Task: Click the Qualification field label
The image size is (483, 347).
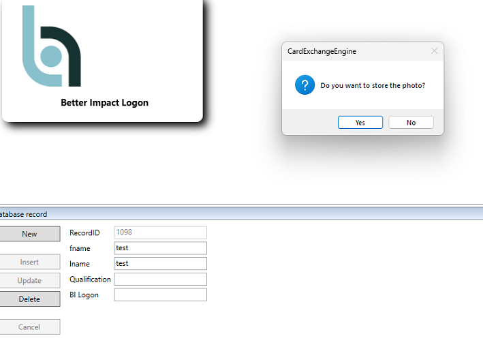Action: (x=90, y=279)
